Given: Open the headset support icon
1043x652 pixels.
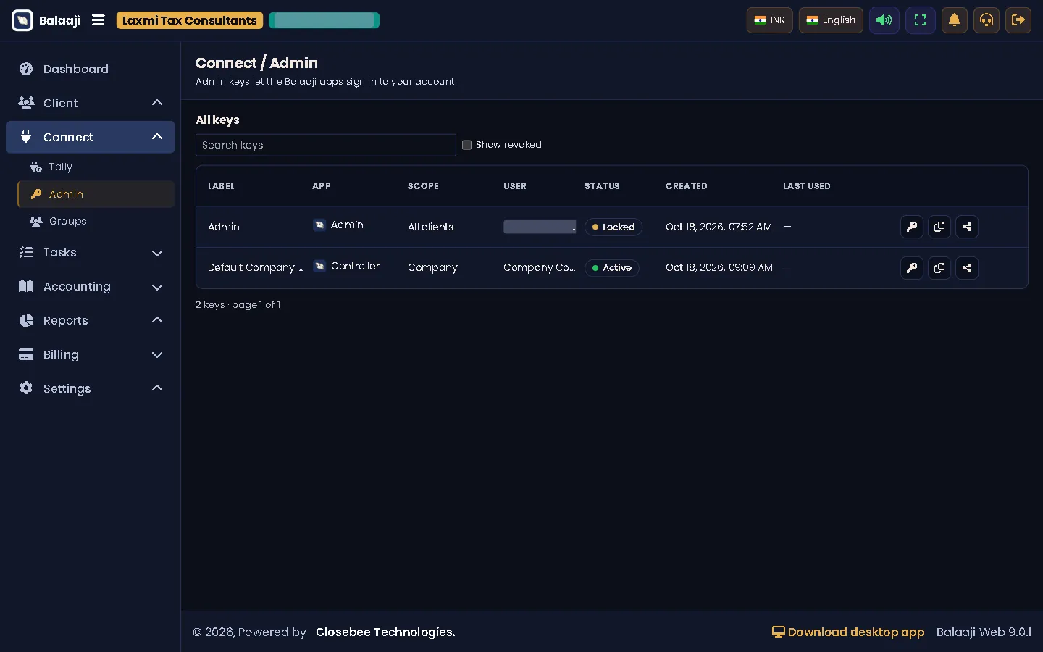Looking at the screenshot, I should (986, 20).
